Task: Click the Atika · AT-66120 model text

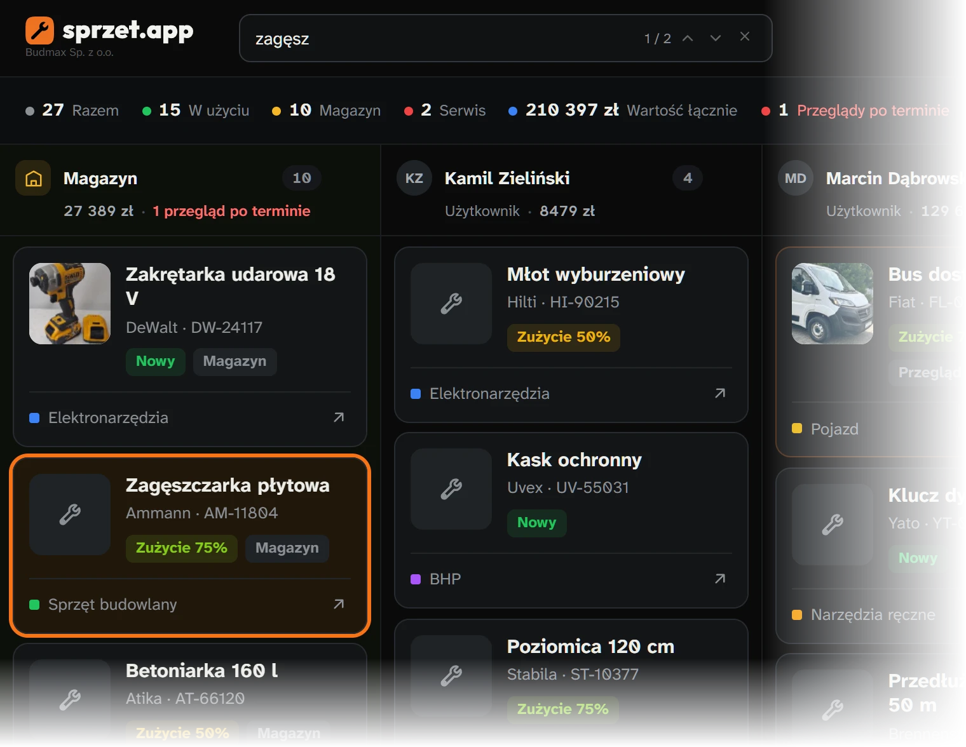Action: [185, 699]
